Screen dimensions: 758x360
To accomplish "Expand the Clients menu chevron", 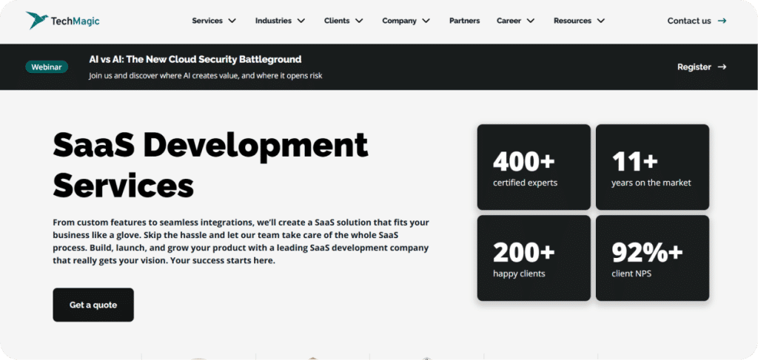I will (359, 21).
